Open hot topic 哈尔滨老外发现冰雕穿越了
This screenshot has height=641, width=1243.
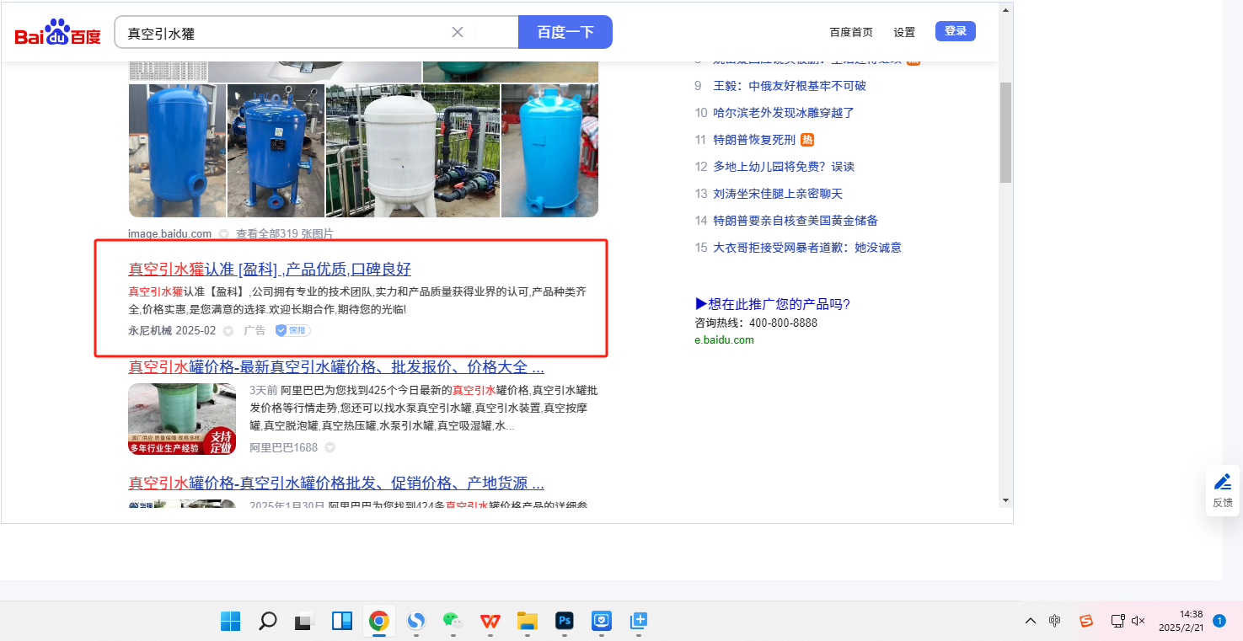point(784,113)
